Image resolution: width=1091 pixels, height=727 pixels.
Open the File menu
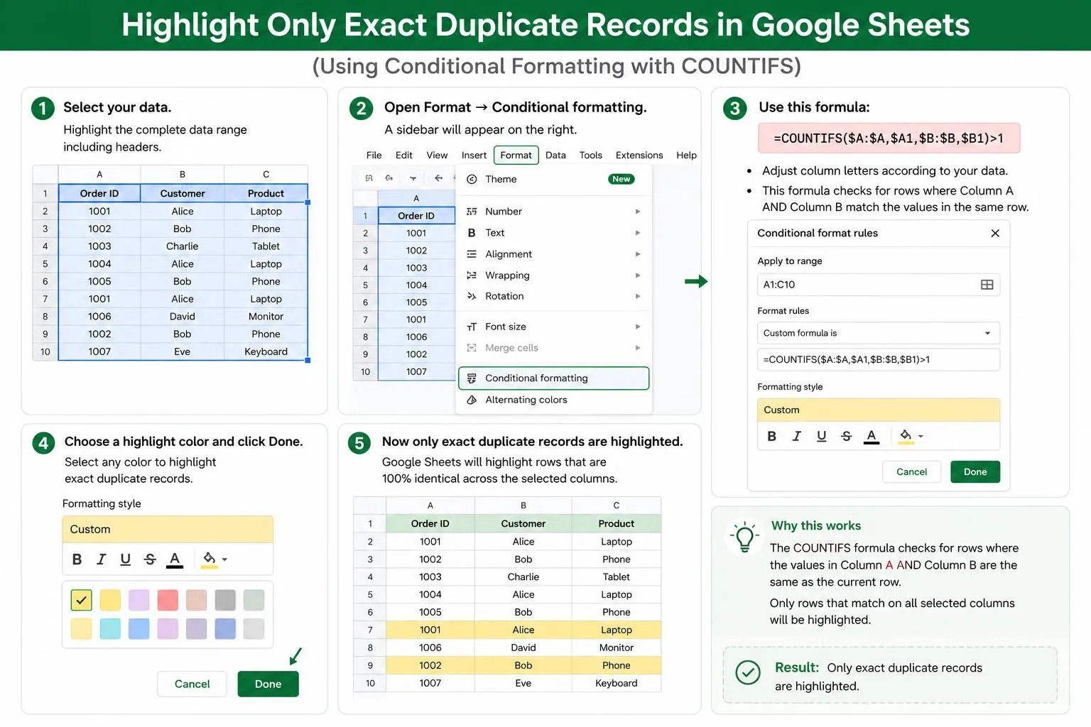pos(374,155)
